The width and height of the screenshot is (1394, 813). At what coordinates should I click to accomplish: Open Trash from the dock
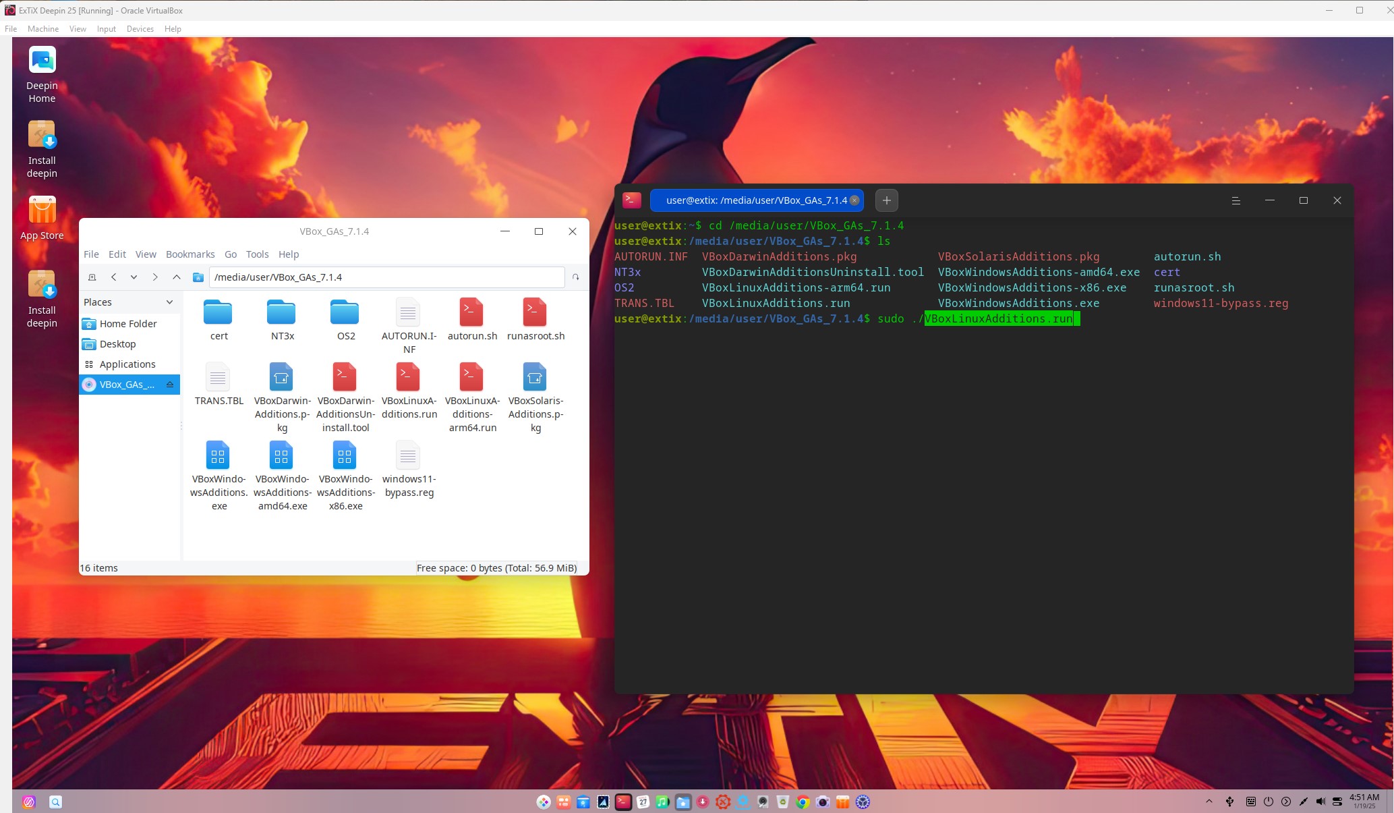coord(782,802)
